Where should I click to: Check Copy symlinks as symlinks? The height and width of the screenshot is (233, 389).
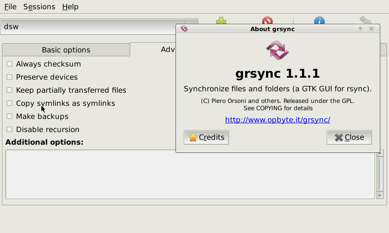click(x=9, y=103)
